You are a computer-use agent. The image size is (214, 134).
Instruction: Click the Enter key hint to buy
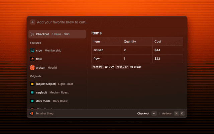tap(98, 67)
